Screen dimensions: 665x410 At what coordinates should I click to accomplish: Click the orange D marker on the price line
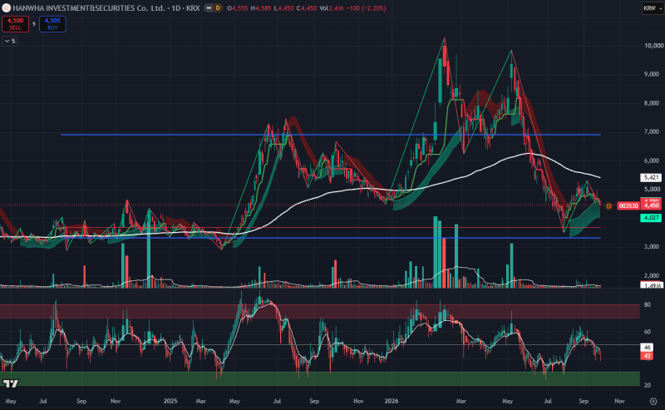pyautogui.click(x=608, y=206)
